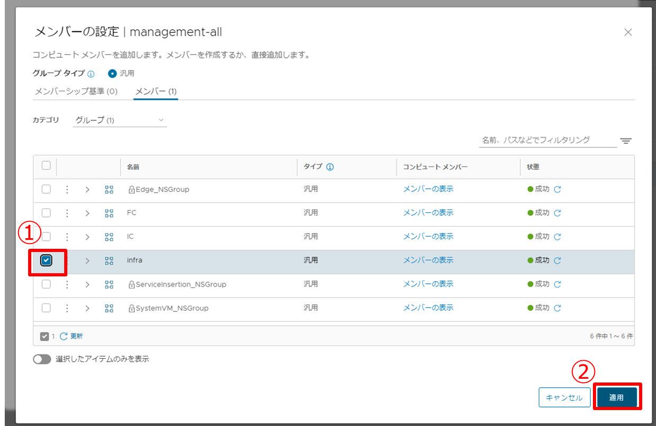
Task: Click メンバーの表示 link for FC row
Action: [x=428, y=213]
